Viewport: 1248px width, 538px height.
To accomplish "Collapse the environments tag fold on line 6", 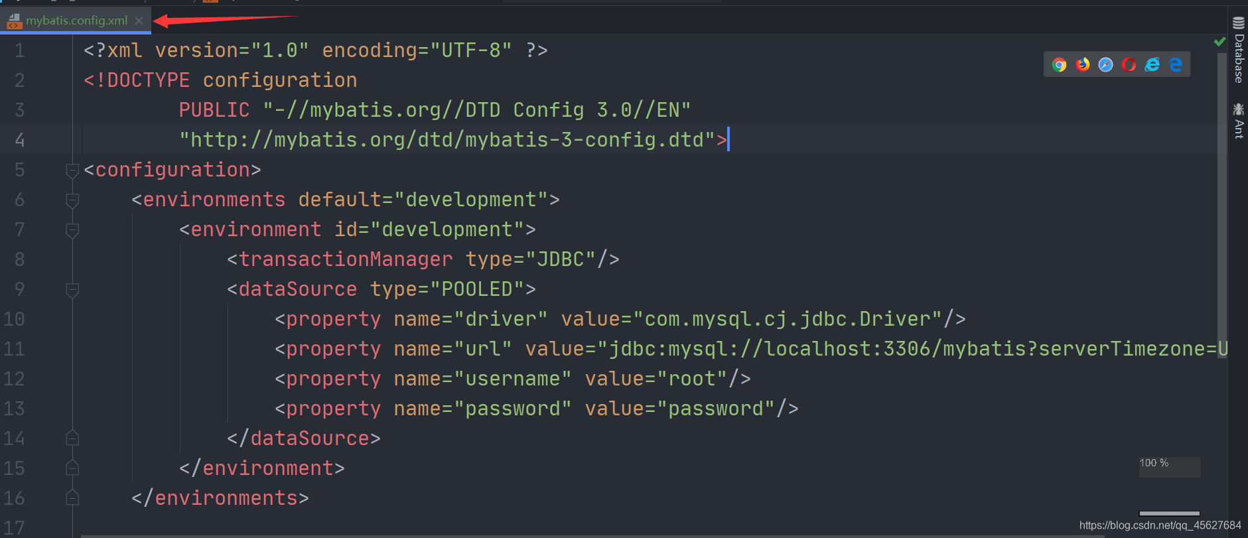I will (72, 200).
